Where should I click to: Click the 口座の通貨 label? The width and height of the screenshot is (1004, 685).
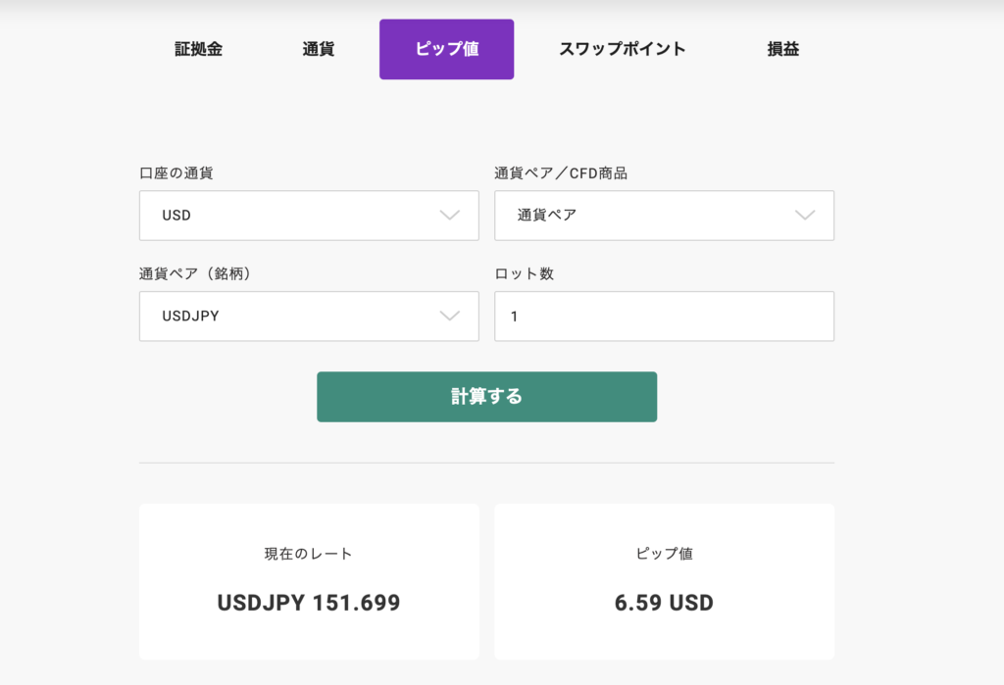pos(176,172)
